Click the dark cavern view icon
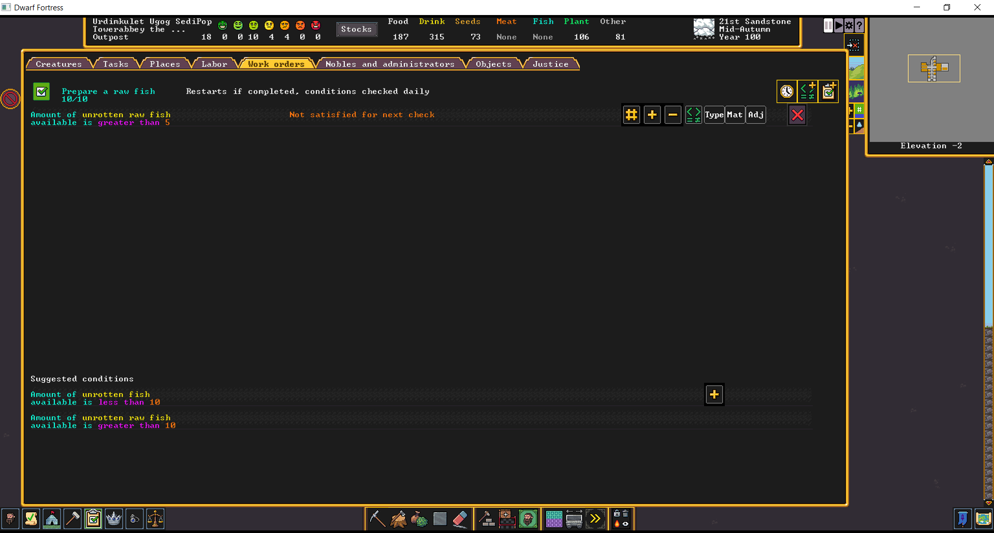994x533 pixels. pos(856,91)
